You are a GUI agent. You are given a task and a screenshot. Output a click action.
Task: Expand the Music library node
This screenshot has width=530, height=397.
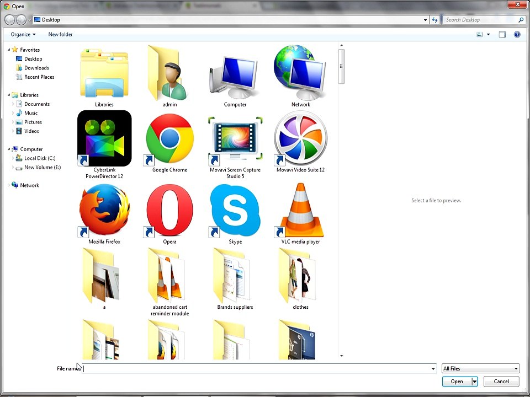point(13,113)
